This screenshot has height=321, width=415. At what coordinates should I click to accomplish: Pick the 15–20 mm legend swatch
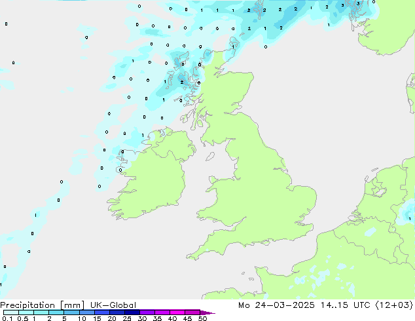pyautogui.click(x=101, y=312)
